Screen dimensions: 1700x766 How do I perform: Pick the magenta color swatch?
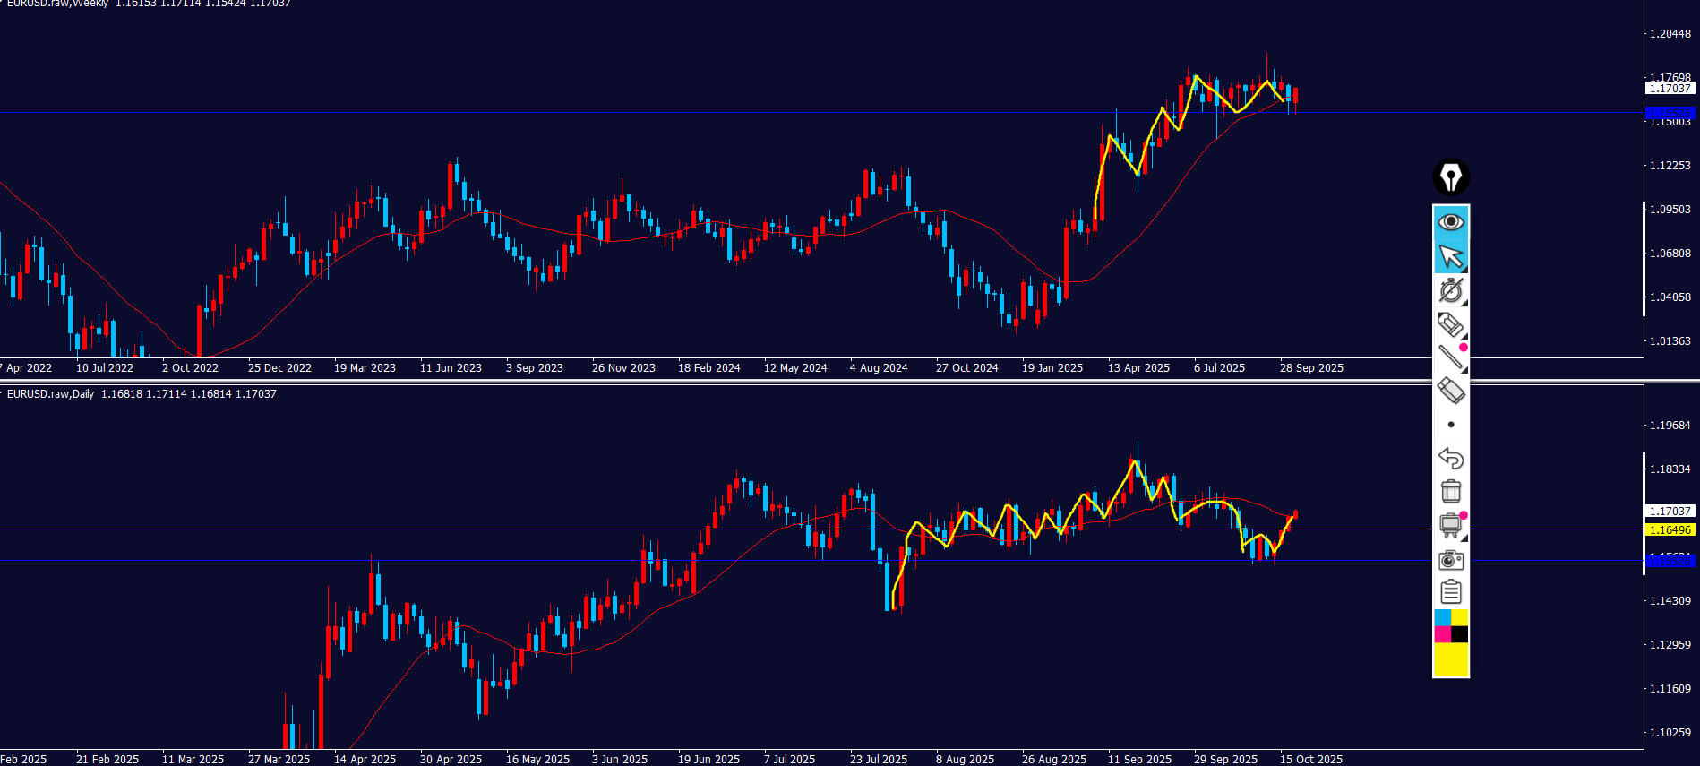point(1442,634)
